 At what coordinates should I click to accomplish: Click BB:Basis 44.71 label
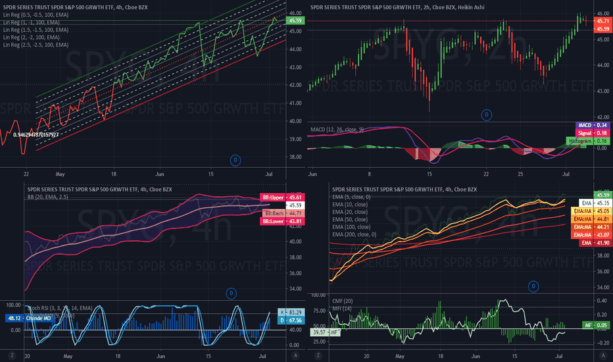(x=282, y=213)
